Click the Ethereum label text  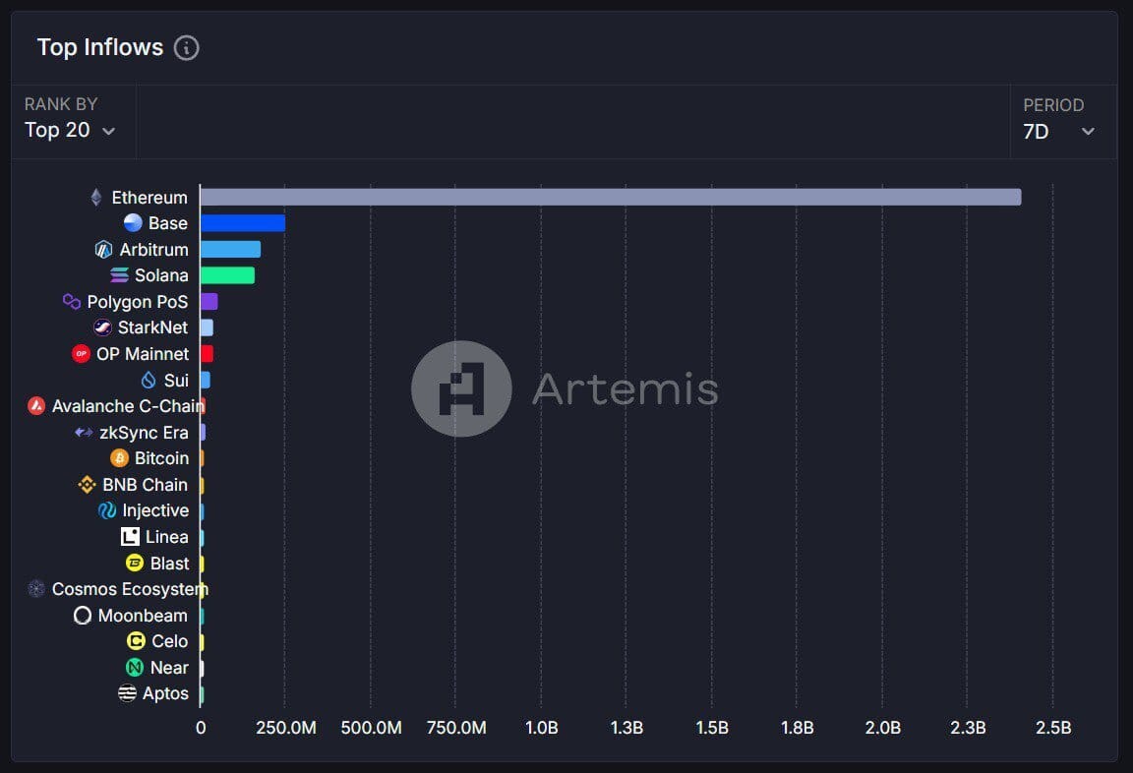[x=149, y=198]
